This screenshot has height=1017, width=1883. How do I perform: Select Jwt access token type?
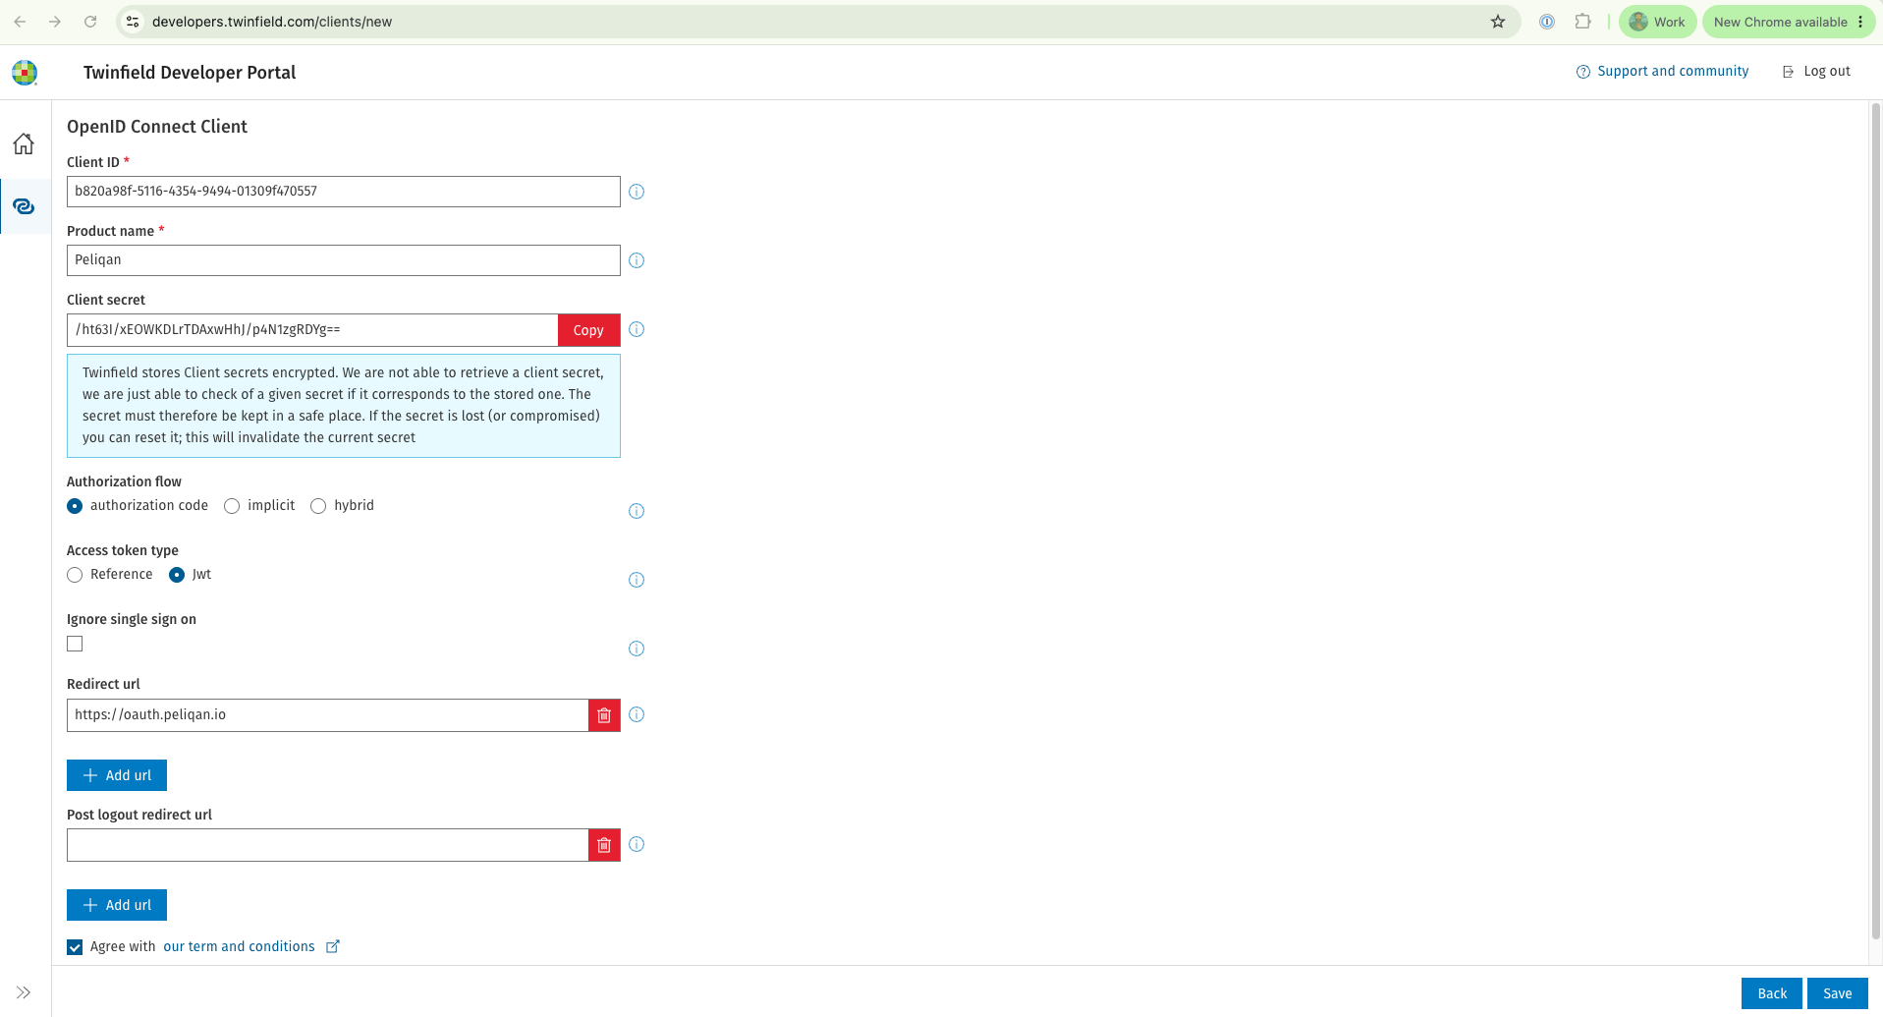pos(177,575)
